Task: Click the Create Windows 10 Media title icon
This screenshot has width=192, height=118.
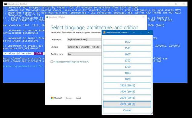Action: pos(104,33)
